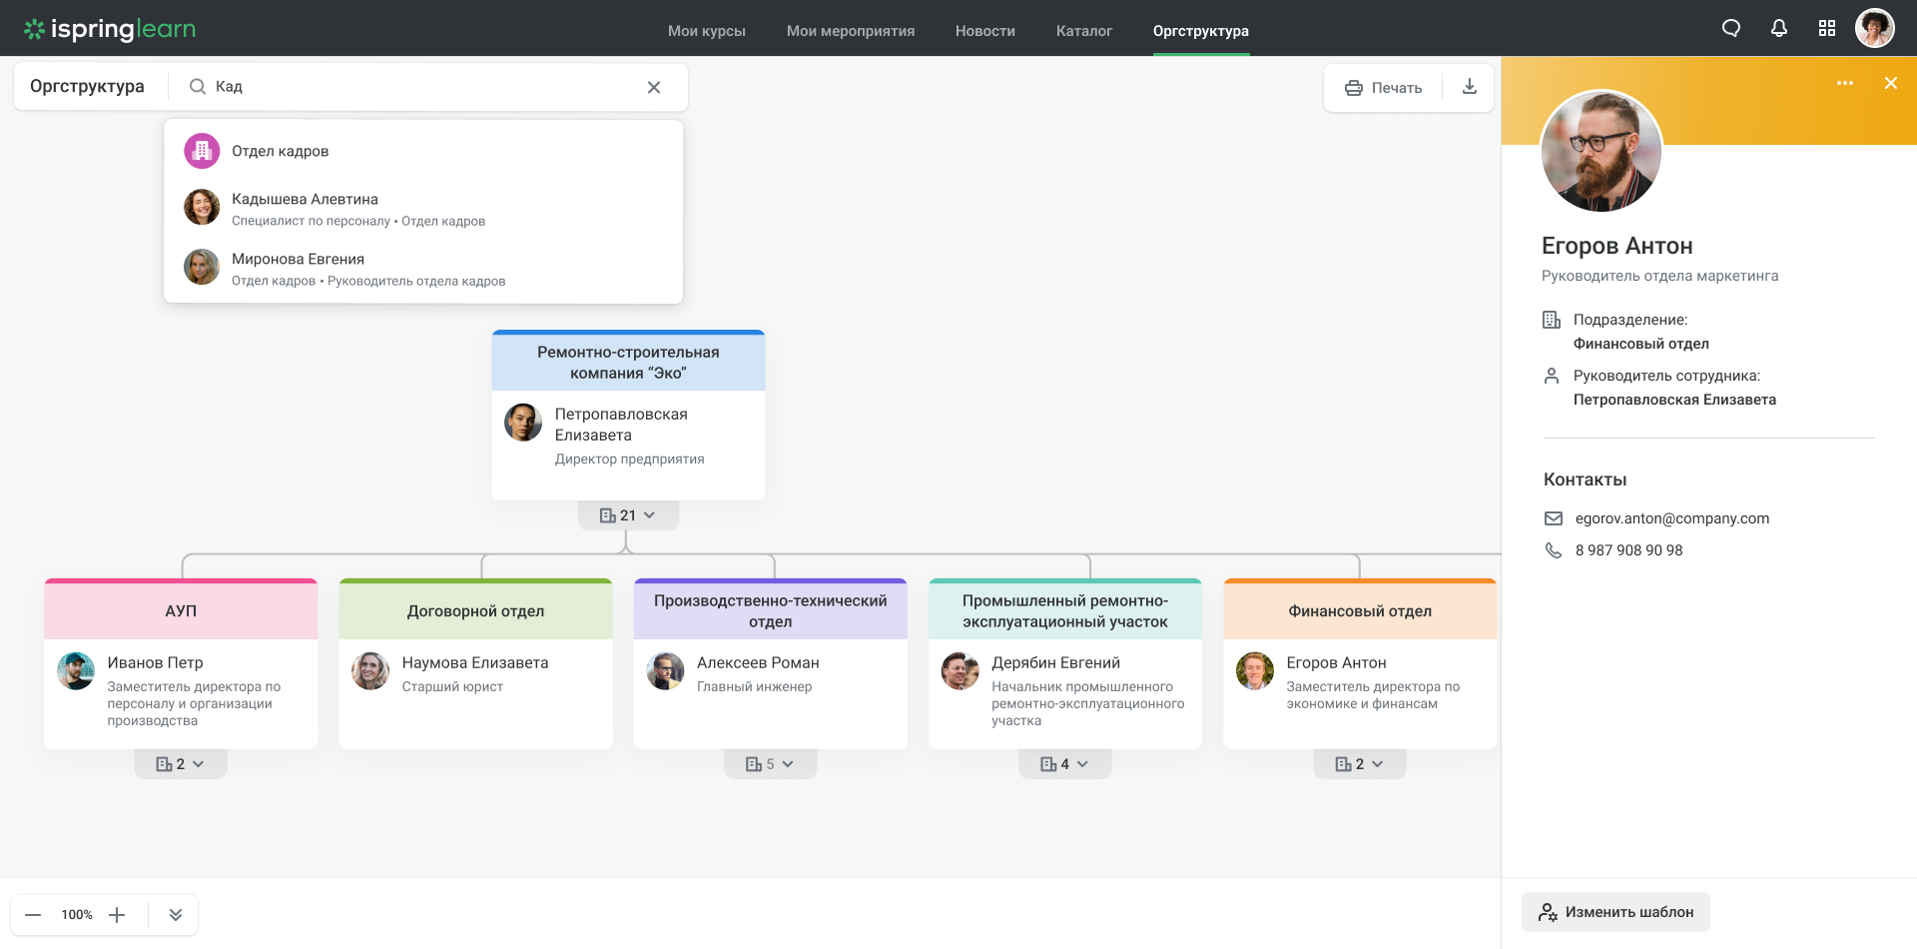This screenshot has height=949, width=1917.
Task: Click the Изменить шаблон button
Action: [x=1615, y=912]
